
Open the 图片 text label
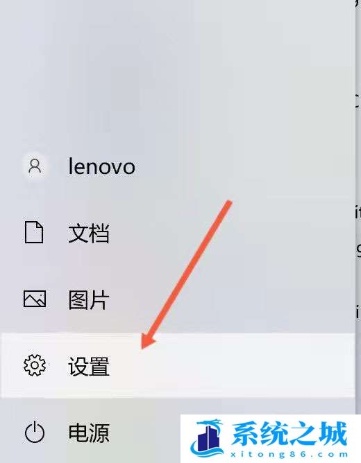click(89, 299)
